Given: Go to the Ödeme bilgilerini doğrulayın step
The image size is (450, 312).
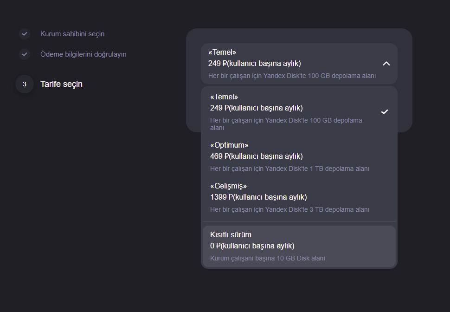Looking at the screenshot, I should coord(83,54).
